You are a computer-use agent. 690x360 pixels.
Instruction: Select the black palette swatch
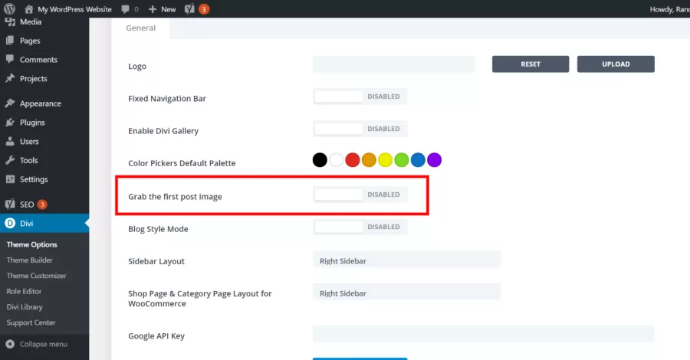[x=320, y=160]
